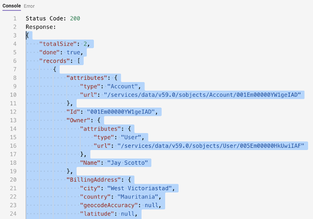Image resolution: width=313 pixels, height=219 pixels.
Task: Click line number 10 in the gutter
Action: (13, 95)
